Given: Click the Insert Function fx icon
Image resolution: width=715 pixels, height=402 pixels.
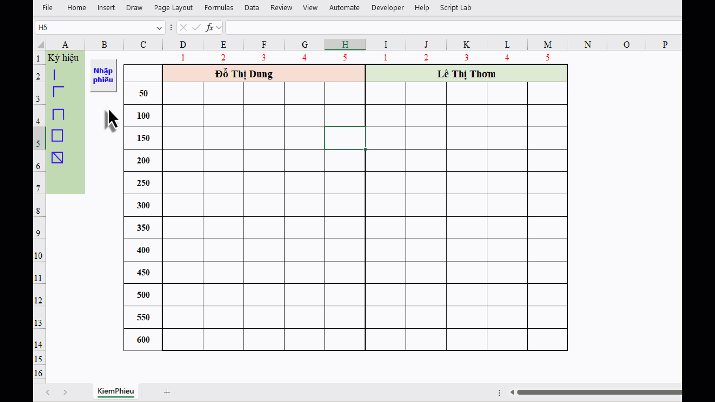Looking at the screenshot, I should pyautogui.click(x=210, y=27).
